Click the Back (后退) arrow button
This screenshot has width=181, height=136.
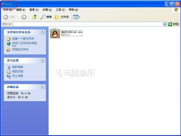pos(6,17)
